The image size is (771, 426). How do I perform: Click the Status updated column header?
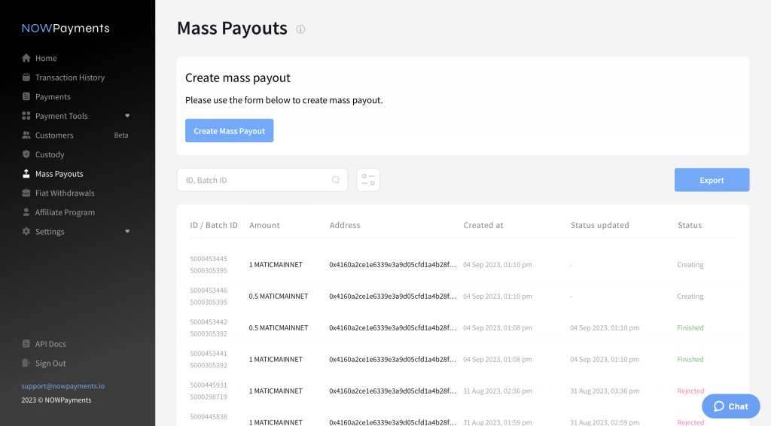[x=599, y=225]
